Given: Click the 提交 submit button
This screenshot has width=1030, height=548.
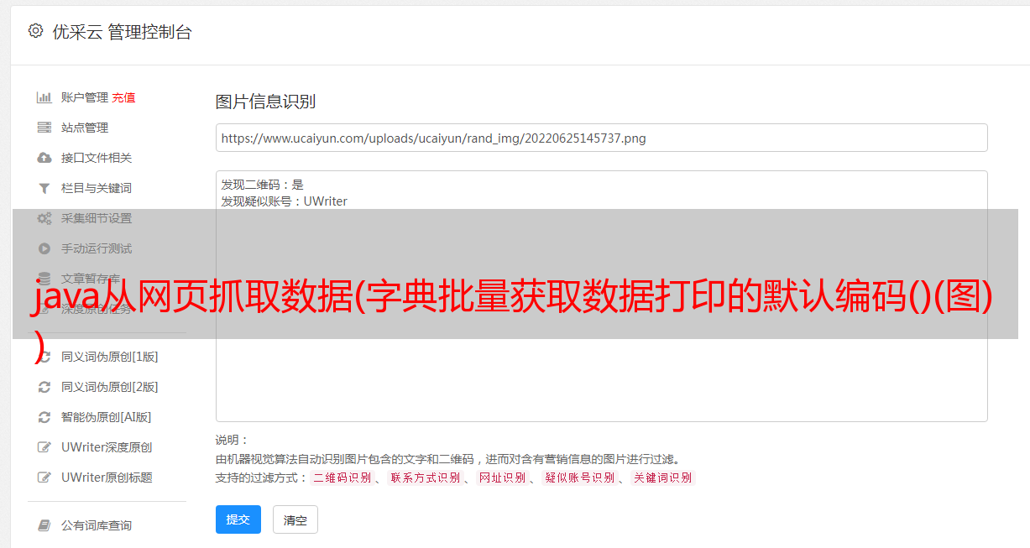Looking at the screenshot, I should tap(238, 519).
